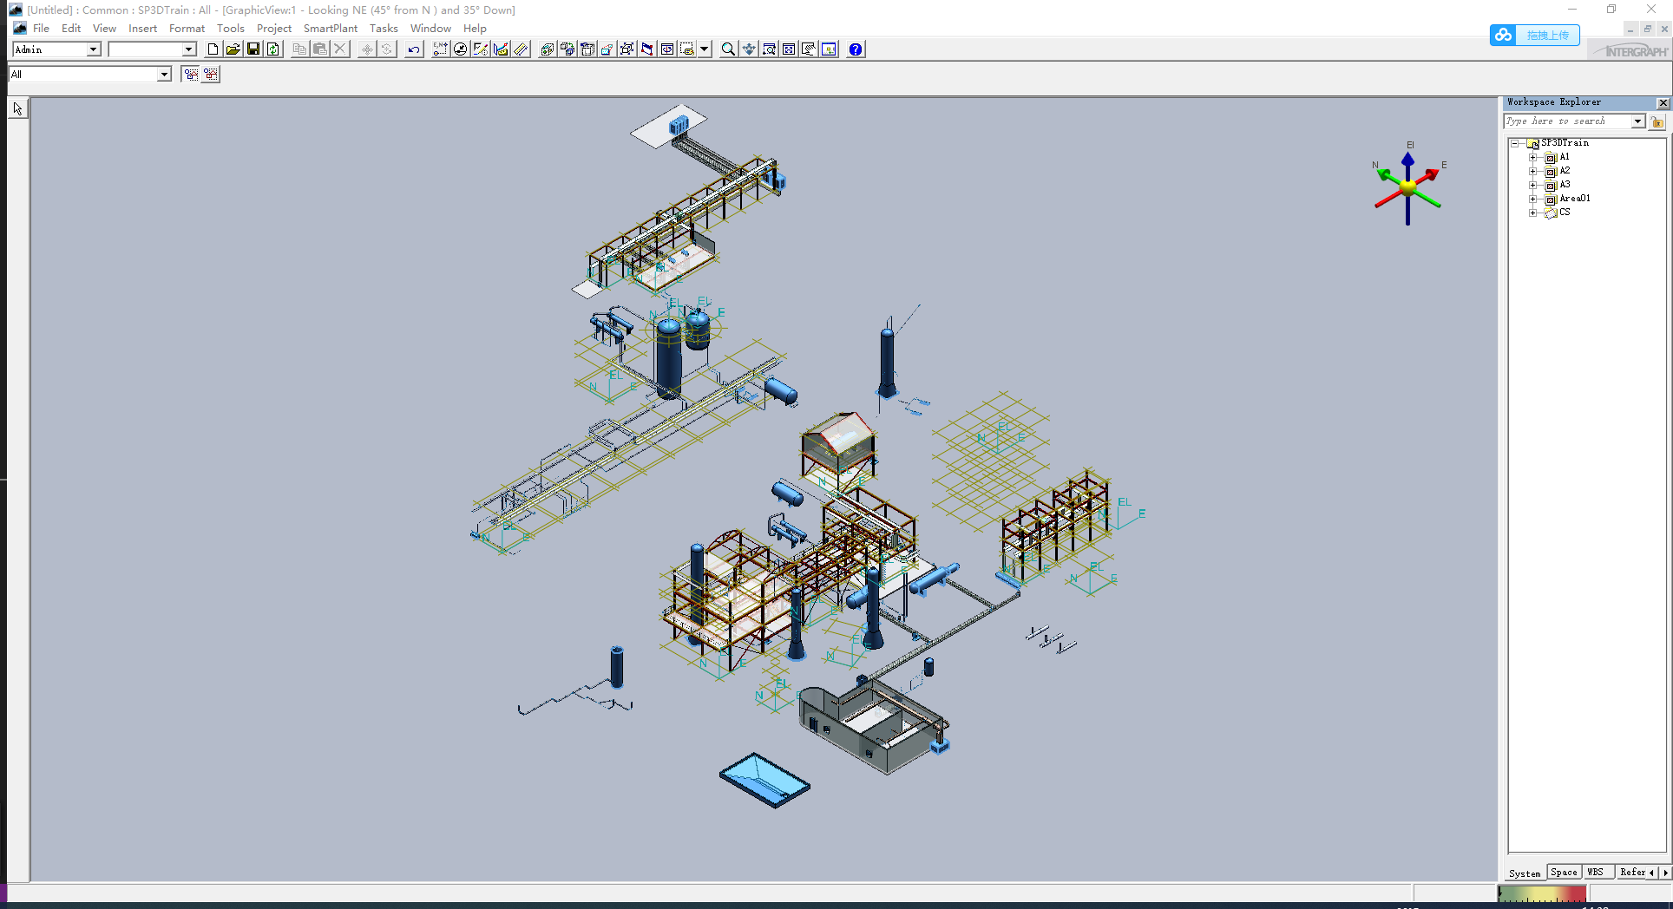Open the Zoom Tool with the magnifier icon

tap(727, 49)
